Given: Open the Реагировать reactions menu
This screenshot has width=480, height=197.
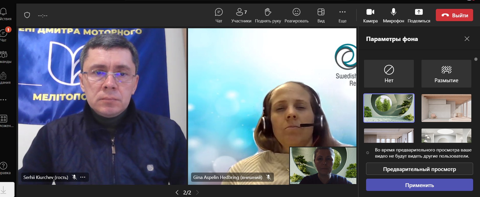Looking at the screenshot, I should (x=296, y=15).
